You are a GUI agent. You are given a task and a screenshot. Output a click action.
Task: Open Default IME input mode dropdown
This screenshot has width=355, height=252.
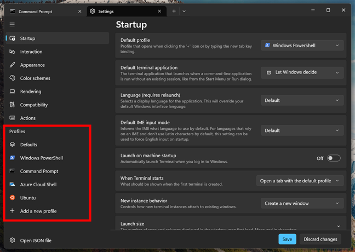pyautogui.click(x=302, y=130)
